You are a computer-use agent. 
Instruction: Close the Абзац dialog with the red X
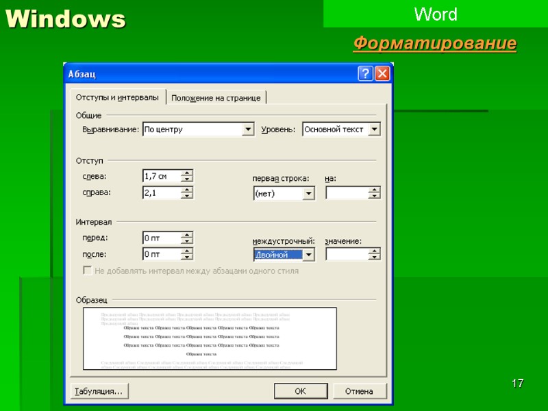click(x=382, y=73)
